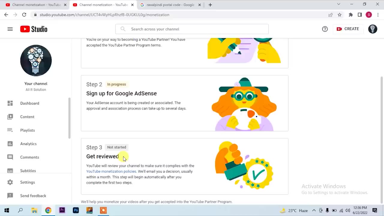This screenshot has height=216, width=384.
Task: Click the Step 3 Get reviewed heading
Action: tap(103, 156)
